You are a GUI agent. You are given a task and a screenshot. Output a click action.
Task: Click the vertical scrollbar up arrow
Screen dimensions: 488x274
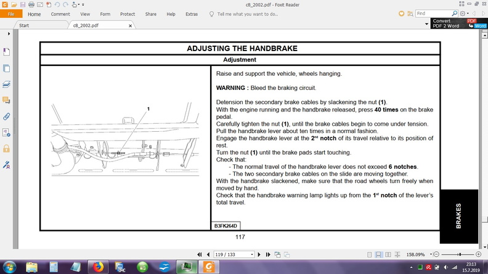coord(484,36)
